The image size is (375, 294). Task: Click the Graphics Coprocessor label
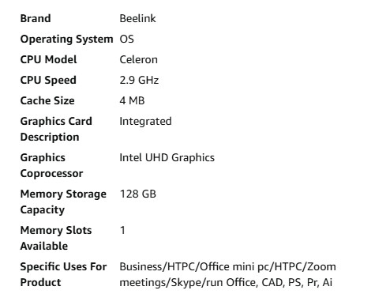click(51, 165)
